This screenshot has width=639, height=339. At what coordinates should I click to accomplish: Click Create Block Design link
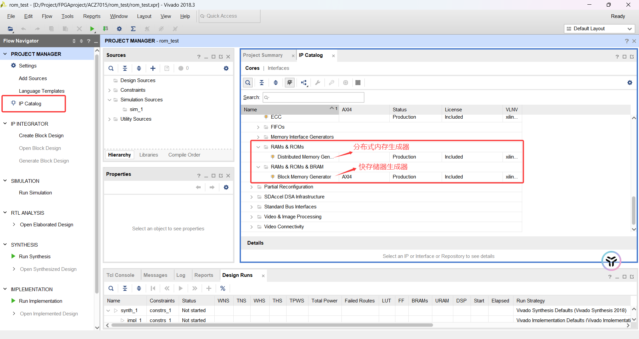point(41,136)
